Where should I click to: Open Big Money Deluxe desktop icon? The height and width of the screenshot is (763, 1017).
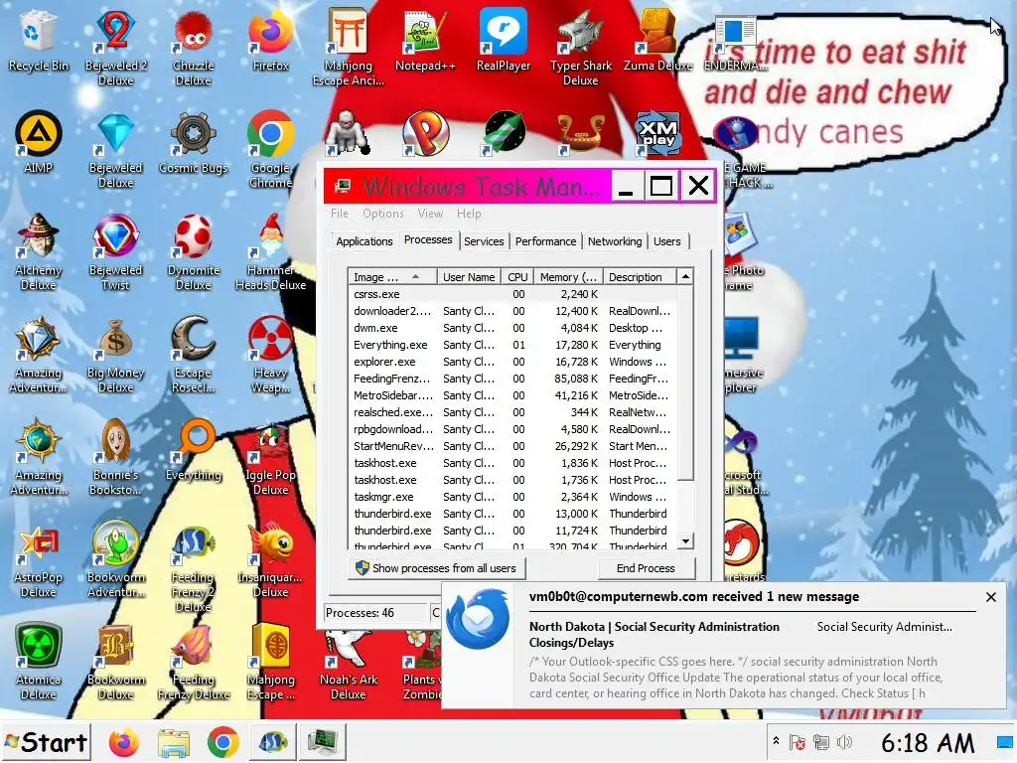[x=115, y=355]
